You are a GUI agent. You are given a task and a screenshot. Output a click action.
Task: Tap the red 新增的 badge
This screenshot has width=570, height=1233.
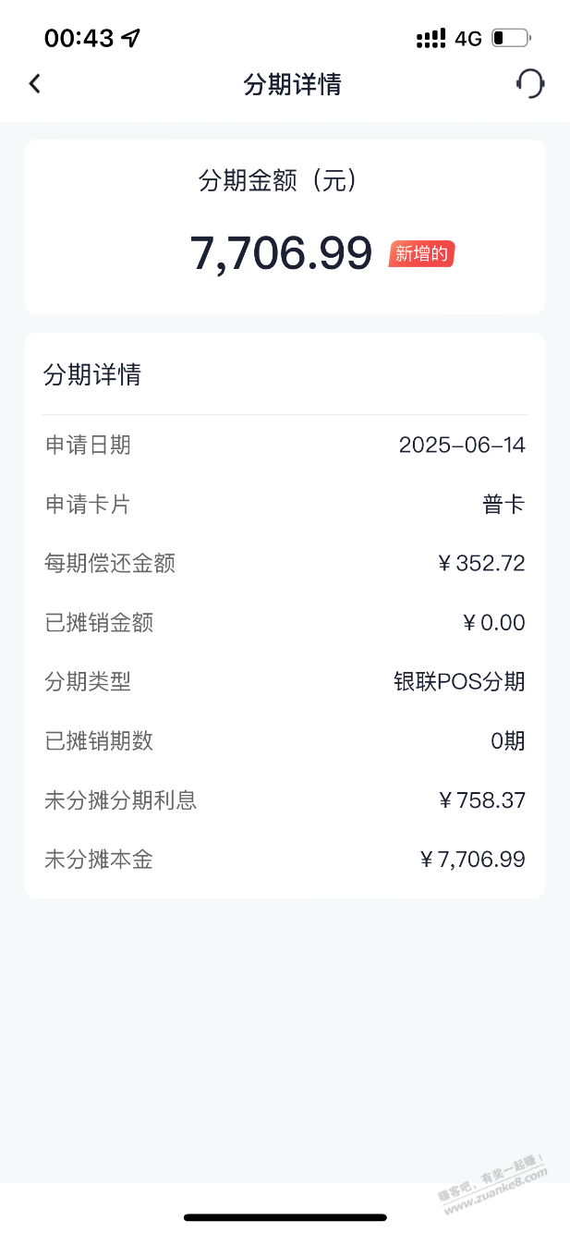(x=422, y=253)
